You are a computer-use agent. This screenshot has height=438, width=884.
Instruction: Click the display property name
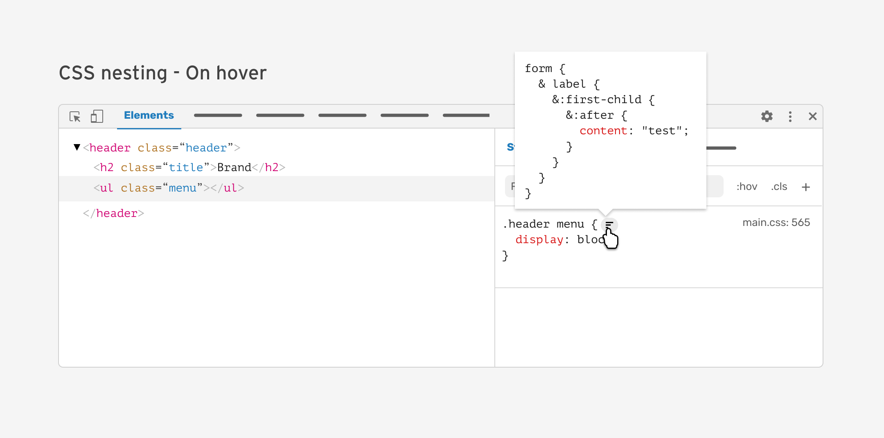[x=539, y=239]
